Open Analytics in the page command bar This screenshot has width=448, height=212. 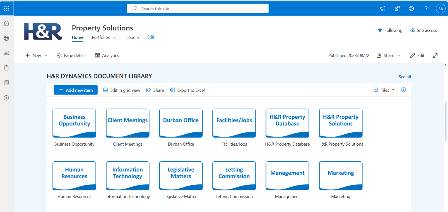107,56
